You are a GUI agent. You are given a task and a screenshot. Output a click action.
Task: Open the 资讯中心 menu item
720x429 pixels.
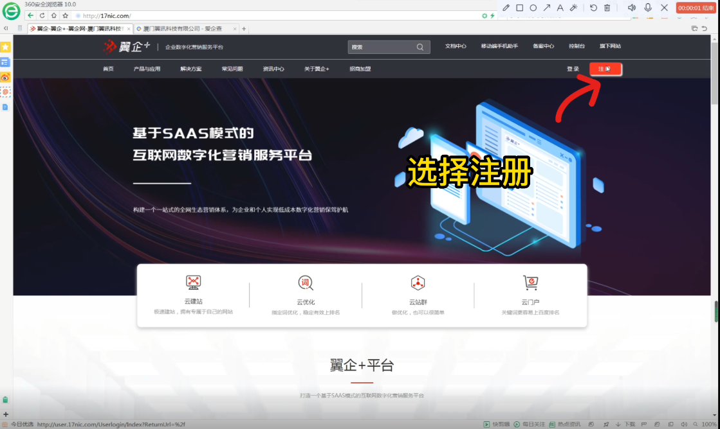pos(273,69)
